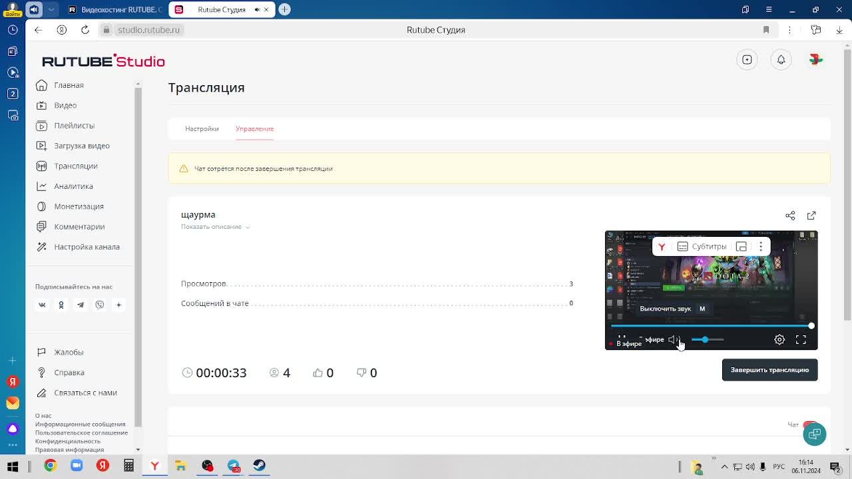Open the Windows Start menu
This screenshot has width=852, height=479.
pyautogui.click(x=13, y=466)
